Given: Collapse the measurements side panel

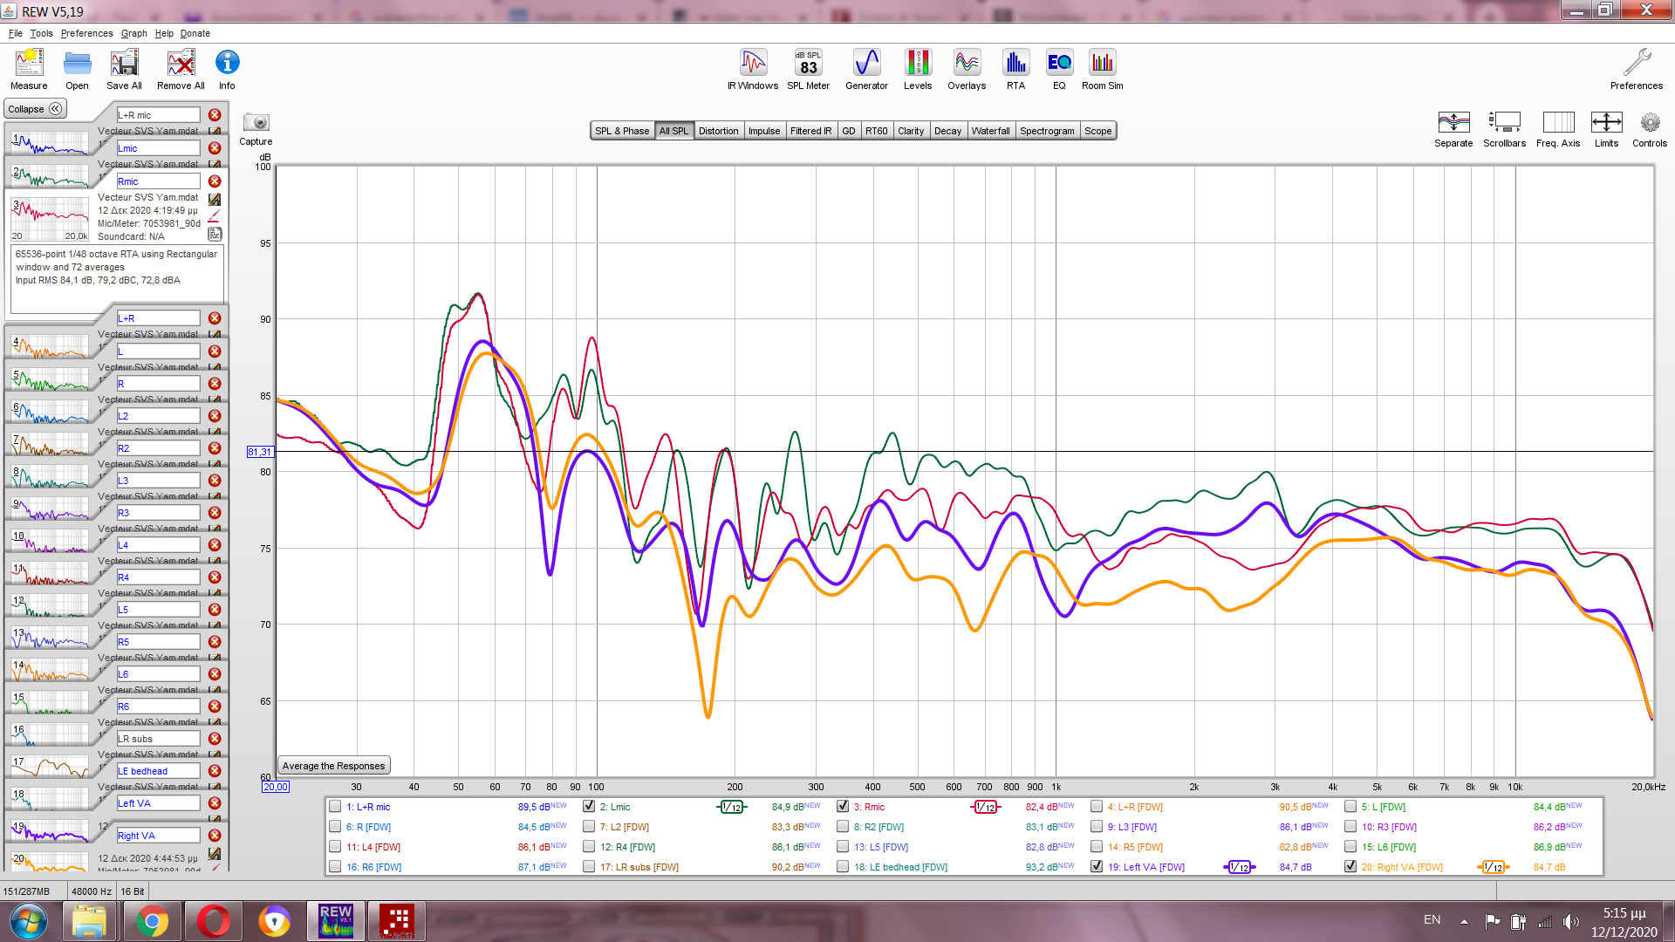Looking at the screenshot, I should pyautogui.click(x=35, y=109).
